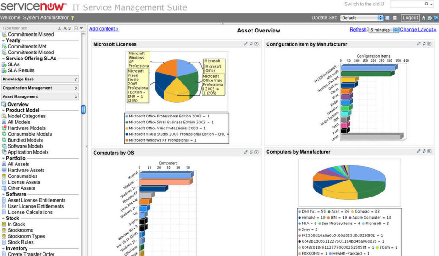This screenshot has width=439, height=256.
Task: Click the Change Layout link
Action: [418, 29]
